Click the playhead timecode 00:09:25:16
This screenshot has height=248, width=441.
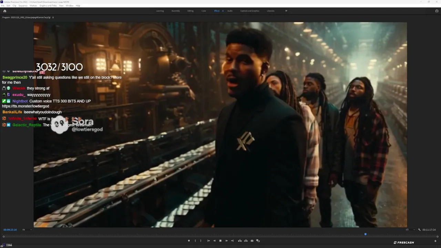click(x=10, y=230)
